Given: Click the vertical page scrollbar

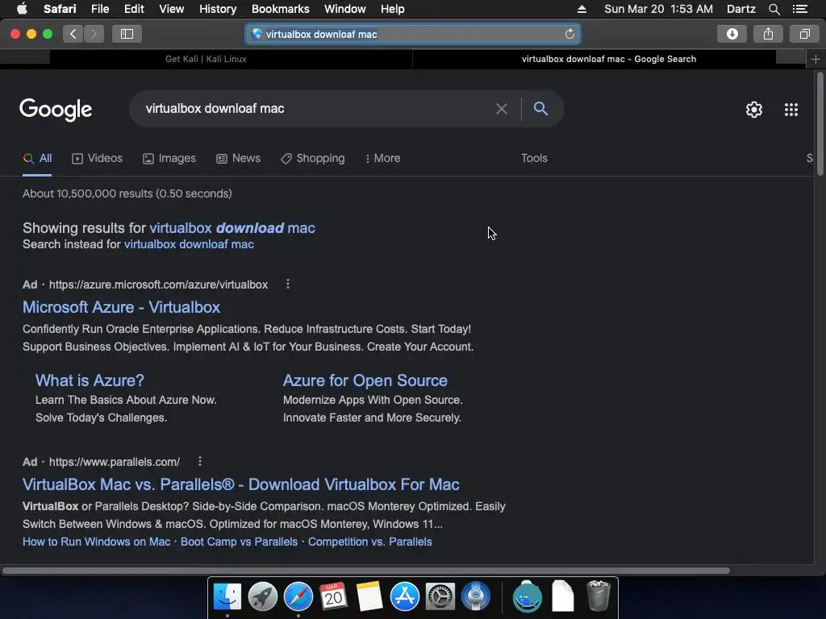Looking at the screenshot, I should [x=820, y=124].
